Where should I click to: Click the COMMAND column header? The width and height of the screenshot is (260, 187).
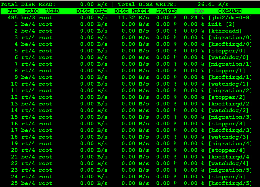coord(230,11)
